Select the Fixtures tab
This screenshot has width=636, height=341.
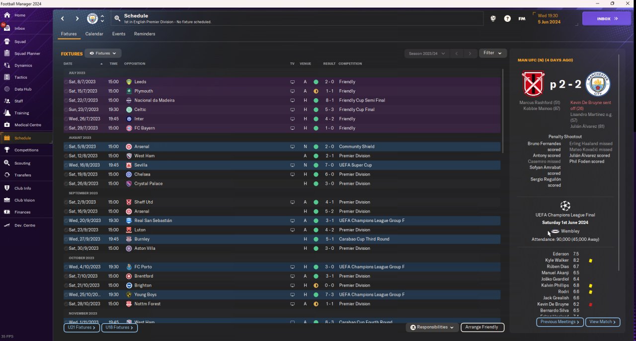tap(69, 34)
